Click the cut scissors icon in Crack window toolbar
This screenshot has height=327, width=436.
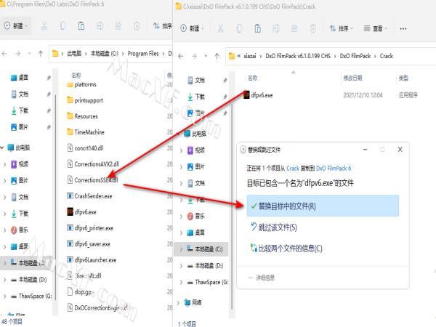220,28
